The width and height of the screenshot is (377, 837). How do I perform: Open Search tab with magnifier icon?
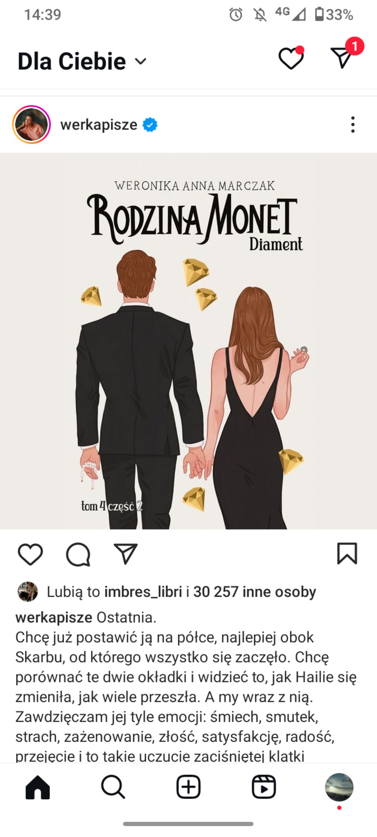click(x=113, y=787)
